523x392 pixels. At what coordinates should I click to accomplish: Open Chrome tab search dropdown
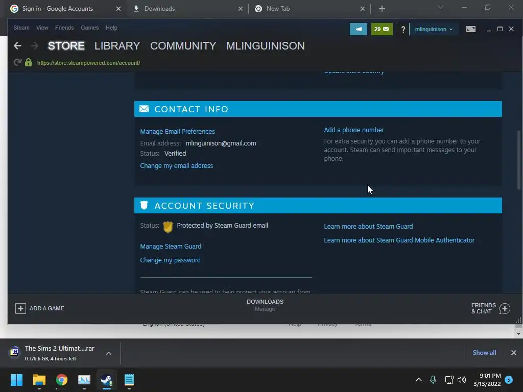click(x=441, y=7)
